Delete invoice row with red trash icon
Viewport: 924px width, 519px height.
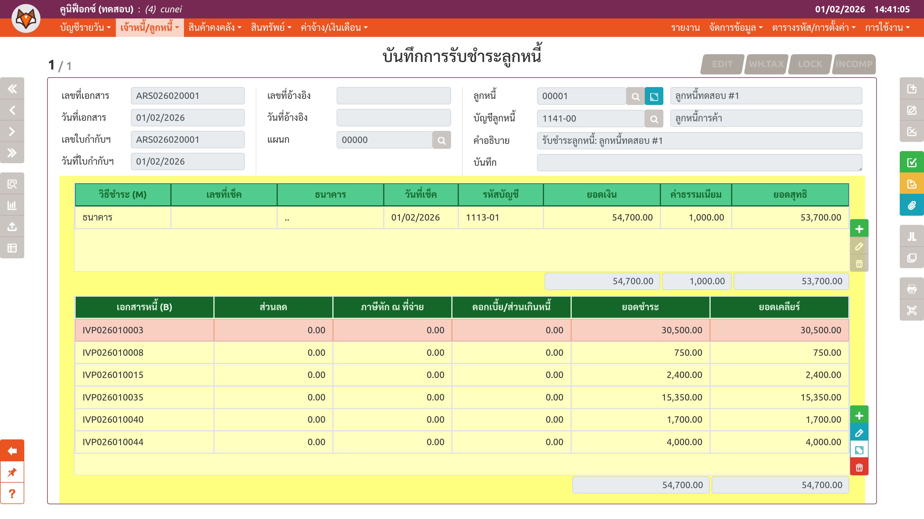click(x=859, y=468)
